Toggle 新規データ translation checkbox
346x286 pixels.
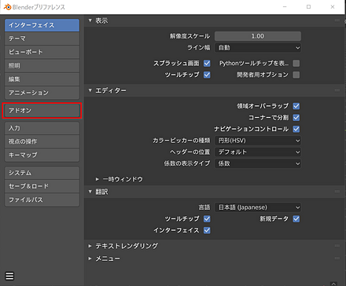(x=296, y=218)
